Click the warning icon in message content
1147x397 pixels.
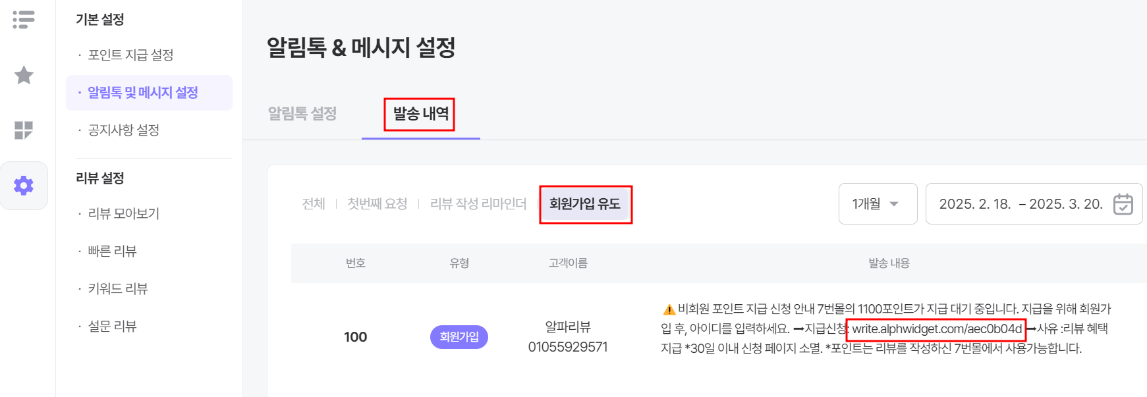point(669,309)
